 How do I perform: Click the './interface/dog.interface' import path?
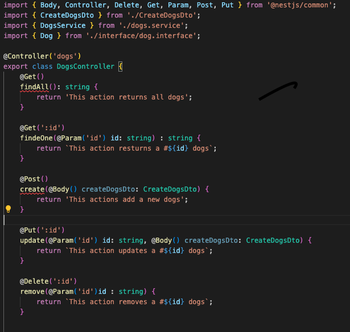pyautogui.click(x=142, y=36)
